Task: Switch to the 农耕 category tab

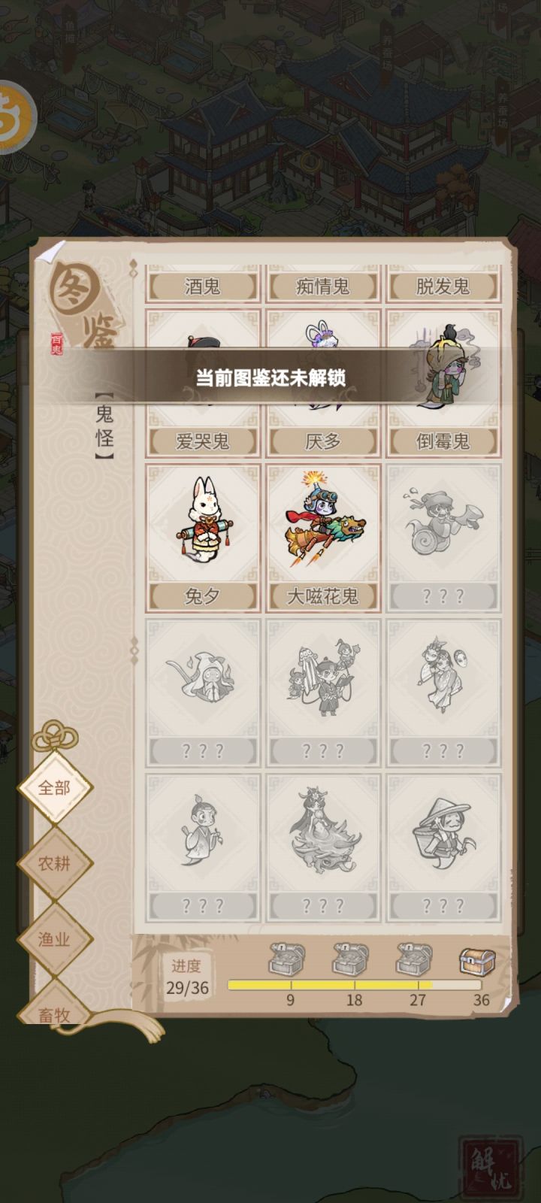Action: tap(54, 863)
